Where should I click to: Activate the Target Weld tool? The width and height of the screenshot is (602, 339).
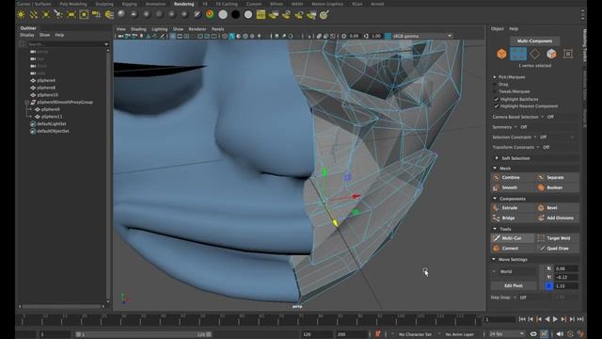[x=557, y=238]
